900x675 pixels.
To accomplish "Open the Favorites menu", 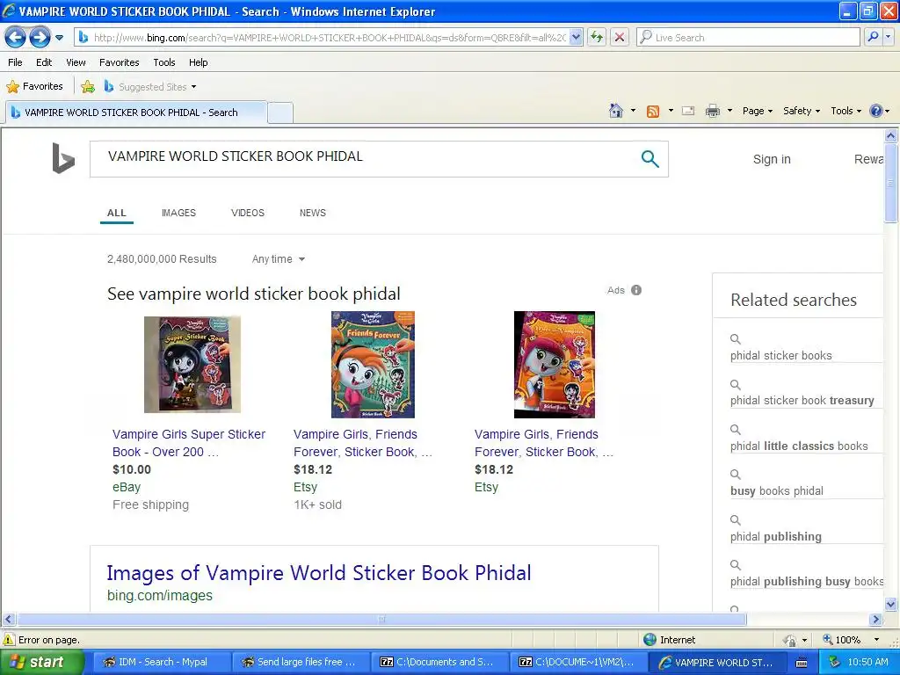I will tap(119, 62).
